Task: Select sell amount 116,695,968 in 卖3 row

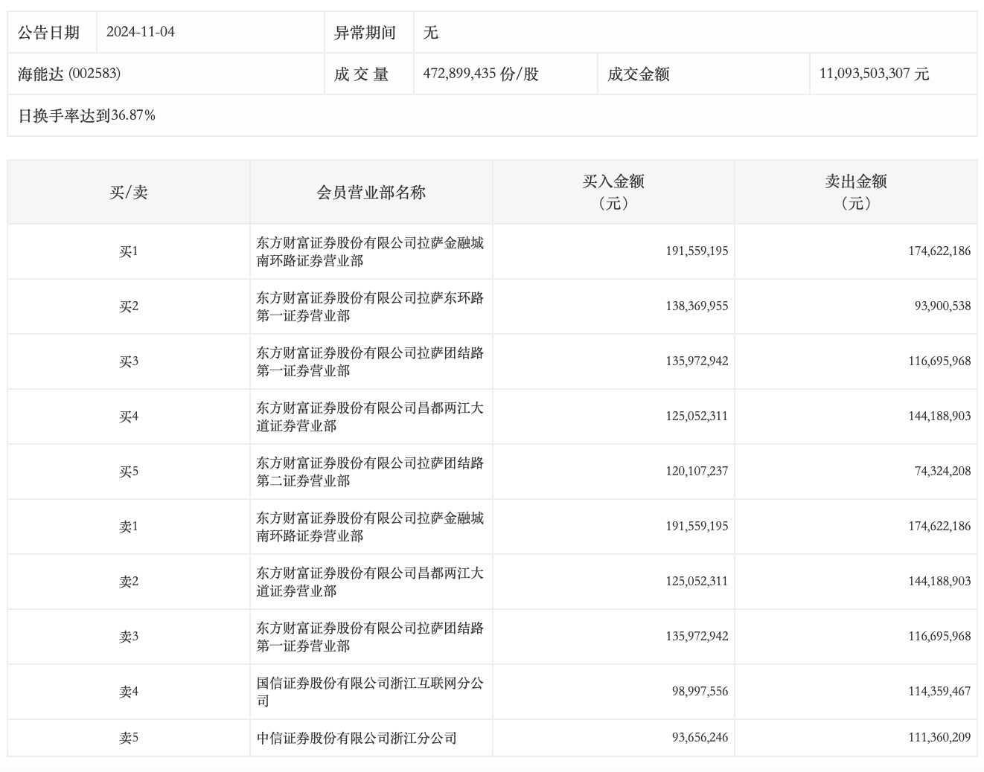Action: click(939, 637)
